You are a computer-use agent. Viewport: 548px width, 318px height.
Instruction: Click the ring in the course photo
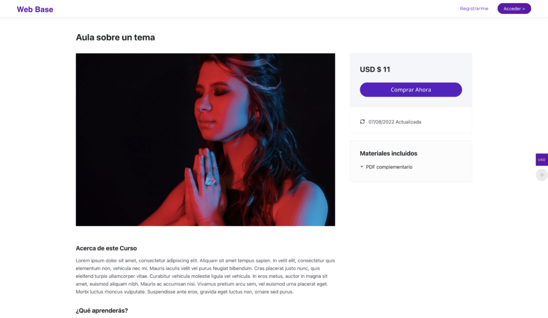click(210, 179)
